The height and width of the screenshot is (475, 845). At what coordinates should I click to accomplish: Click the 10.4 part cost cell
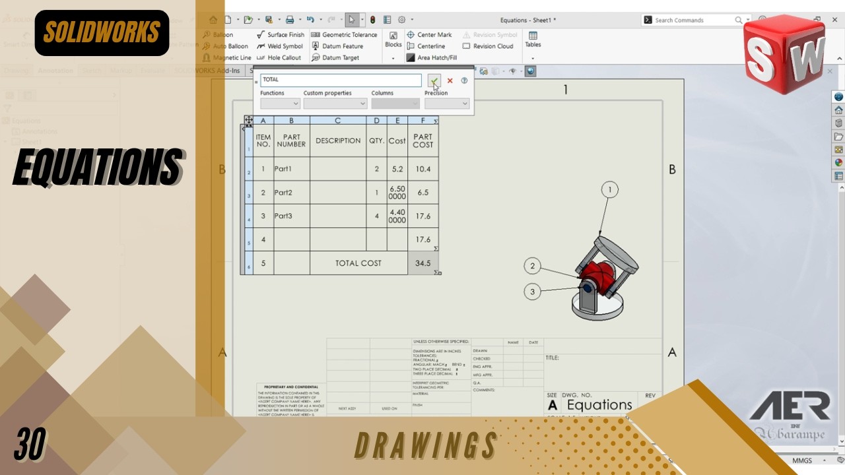423,169
